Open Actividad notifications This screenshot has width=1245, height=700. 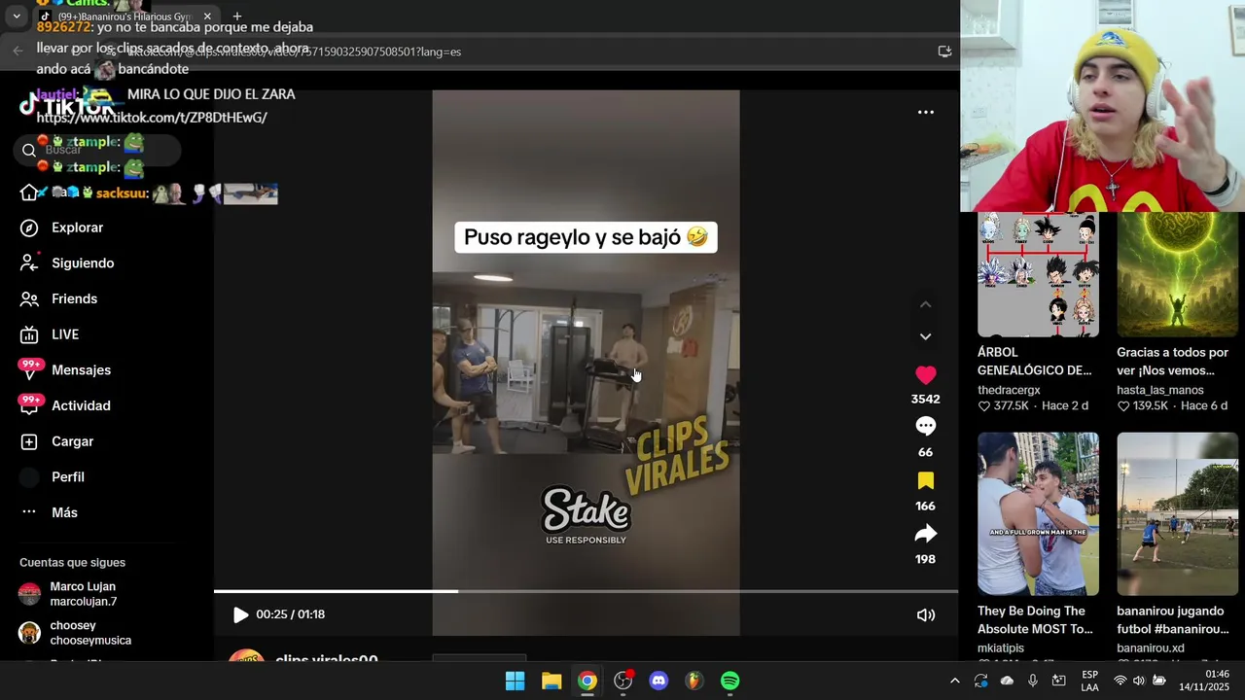(x=81, y=405)
